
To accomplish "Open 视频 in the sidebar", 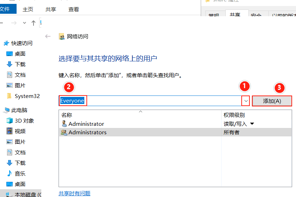I will [x=20, y=131].
